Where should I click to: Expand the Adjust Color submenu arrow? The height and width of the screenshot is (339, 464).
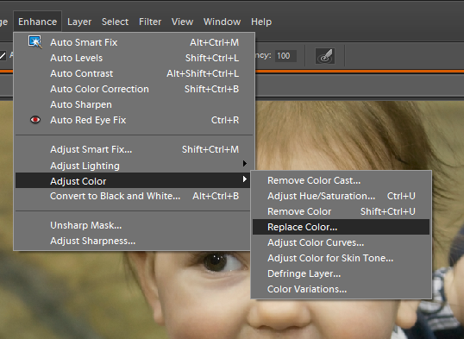(x=244, y=179)
